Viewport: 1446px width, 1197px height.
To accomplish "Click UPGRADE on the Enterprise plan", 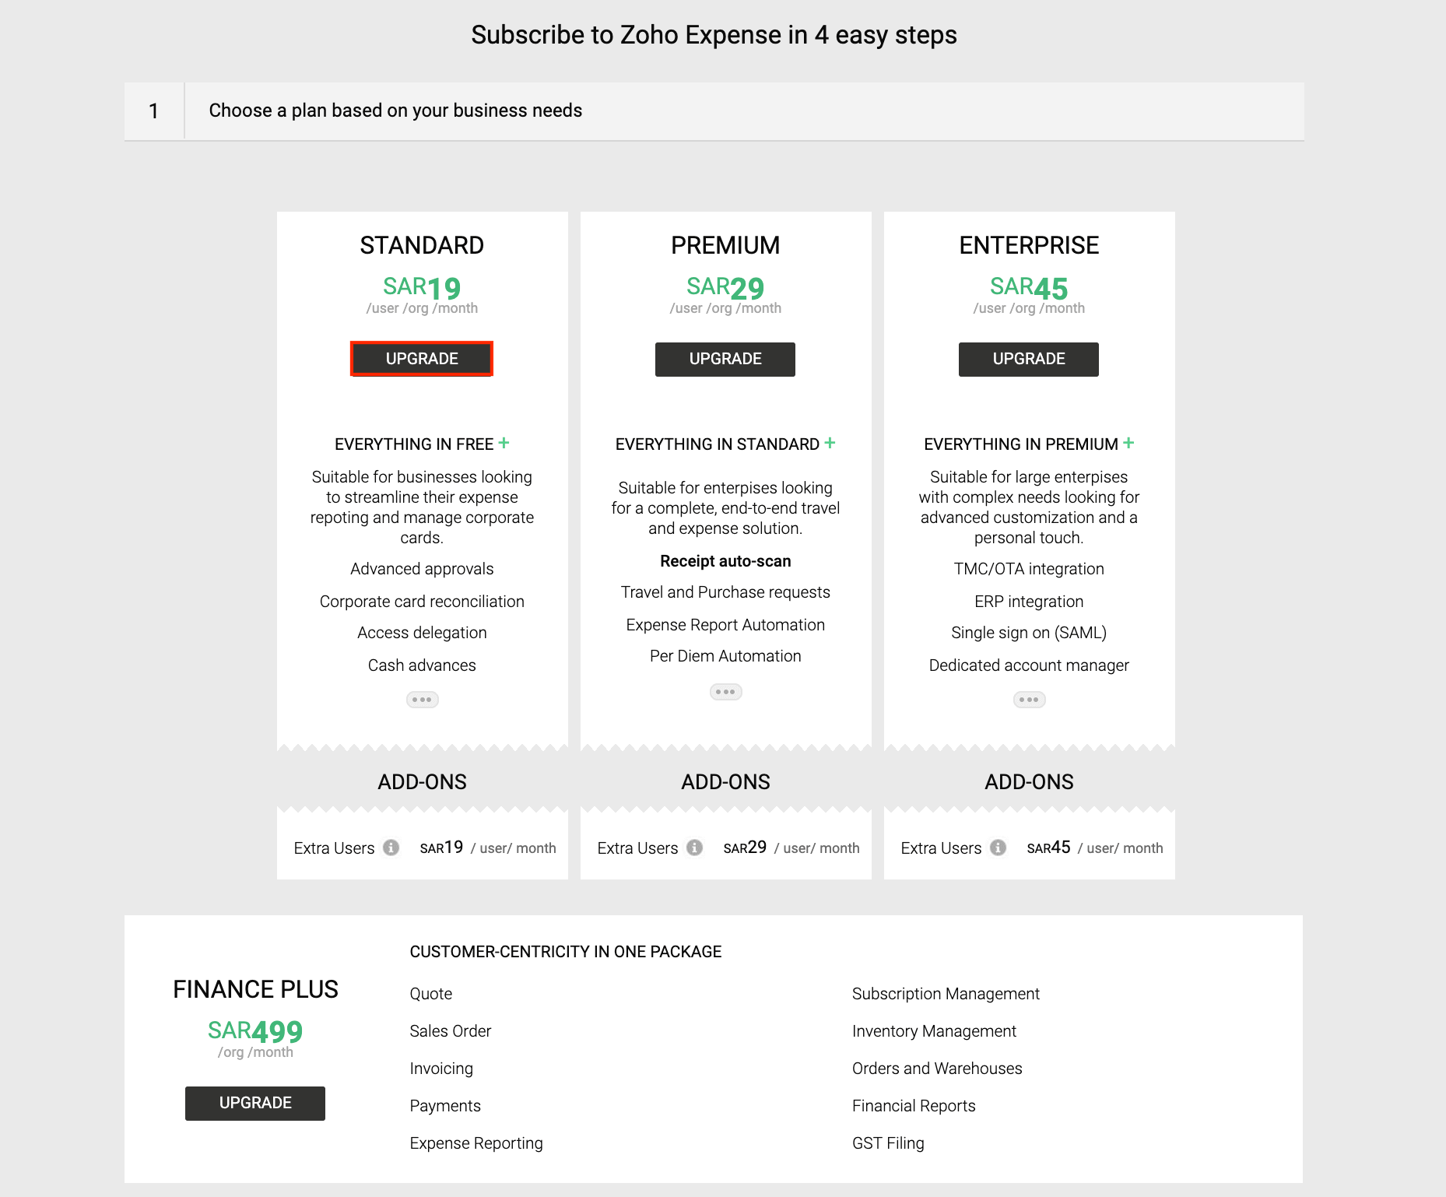I will [x=1028, y=359].
